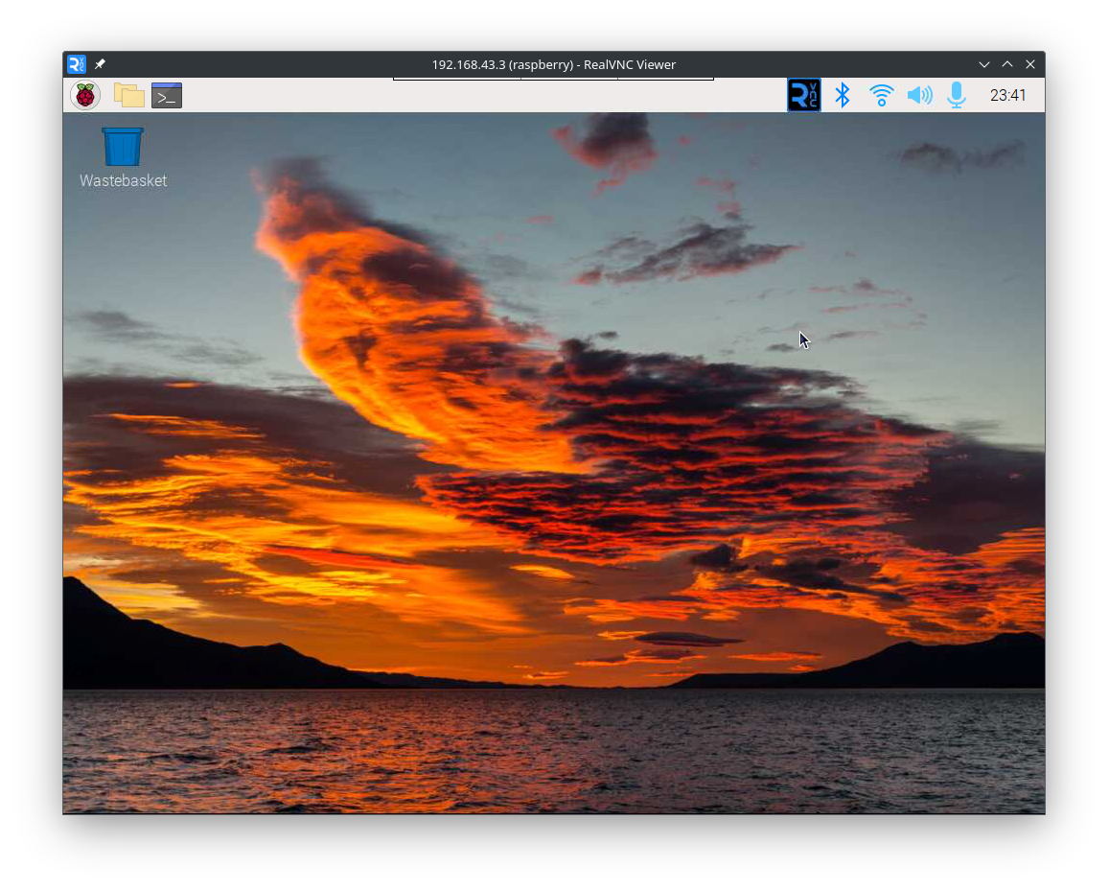Open the VNC Server tray icon
The height and width of the screenshot is (890, 1109).
(x=804, y=95)
